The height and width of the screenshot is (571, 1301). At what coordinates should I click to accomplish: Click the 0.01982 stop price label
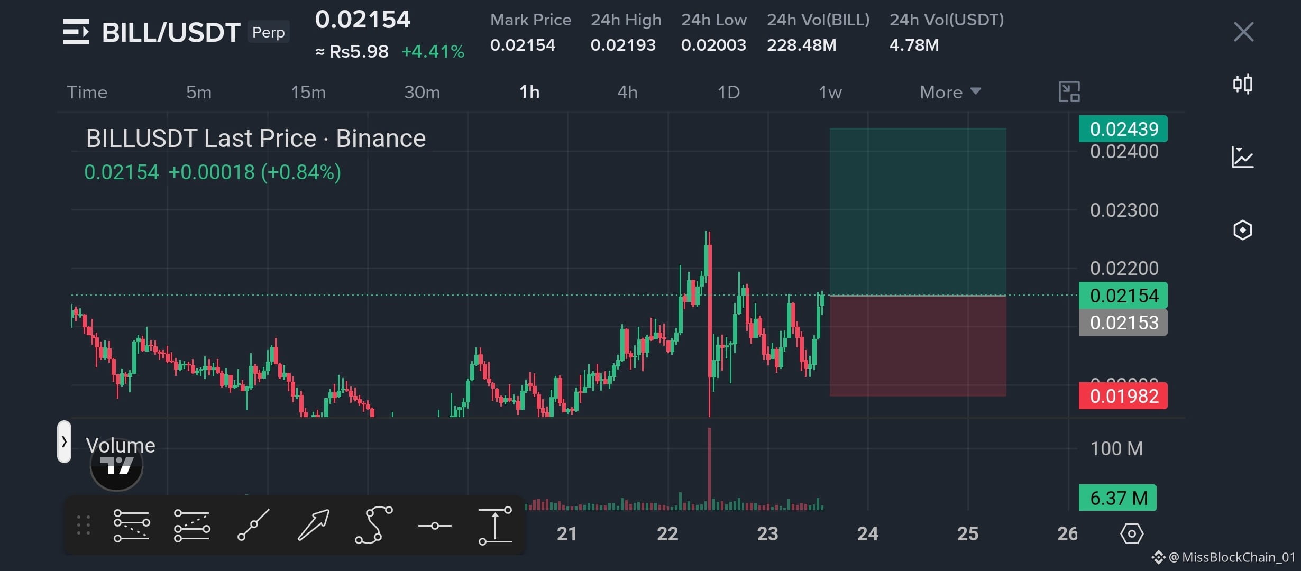[1123, 395]
